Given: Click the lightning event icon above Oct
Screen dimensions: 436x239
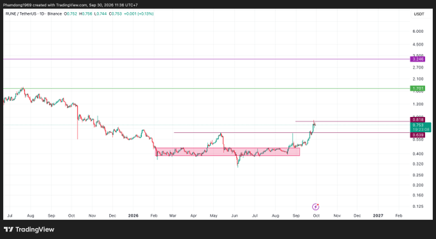Looking at the screenshot, I should click(315, 207).
